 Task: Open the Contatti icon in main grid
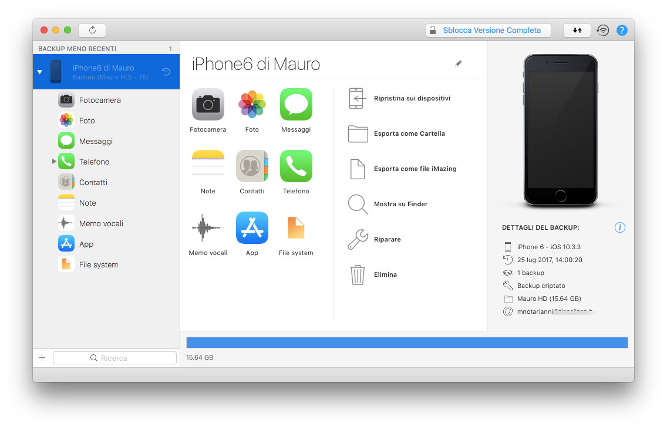coord(252,166)
